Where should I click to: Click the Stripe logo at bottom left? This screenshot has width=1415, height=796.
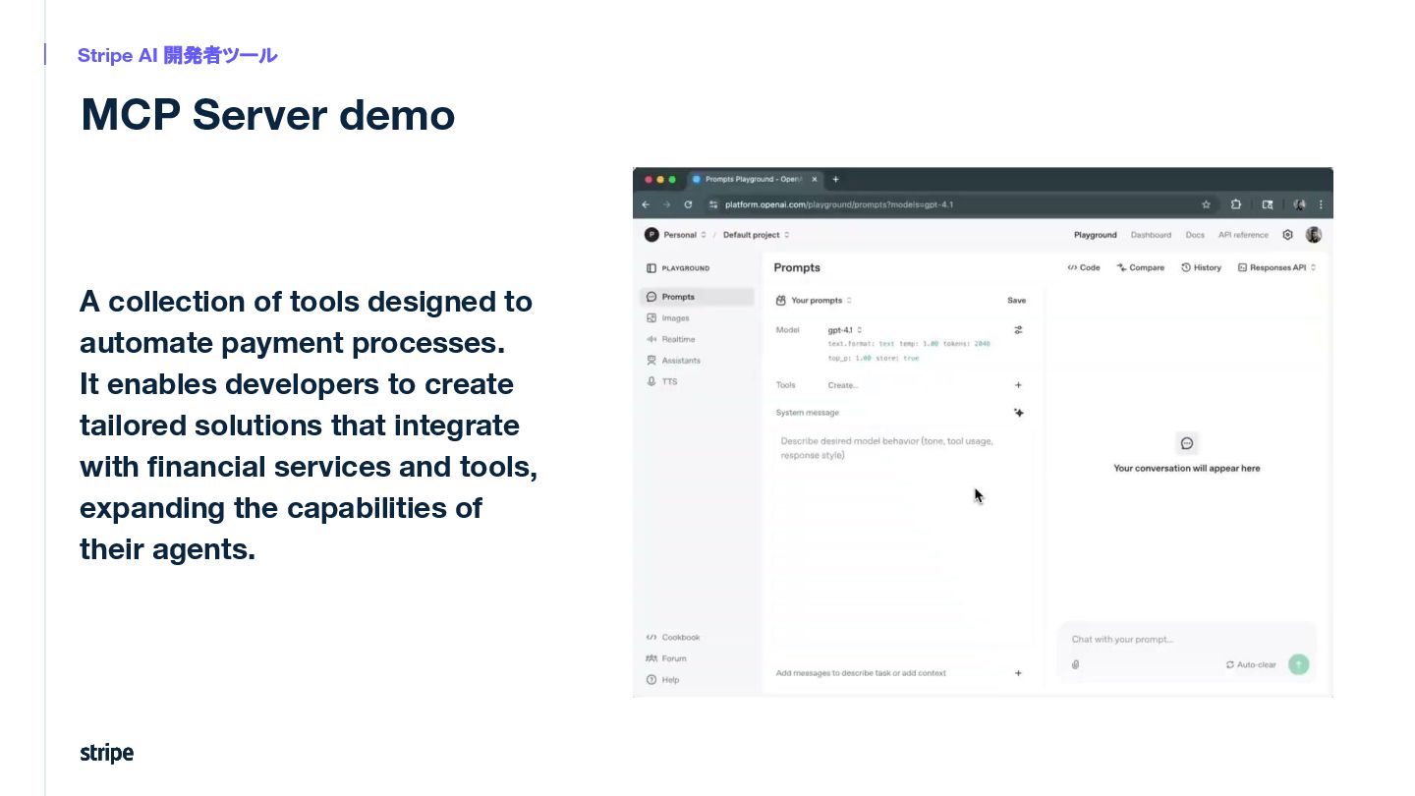pos(106,753)
